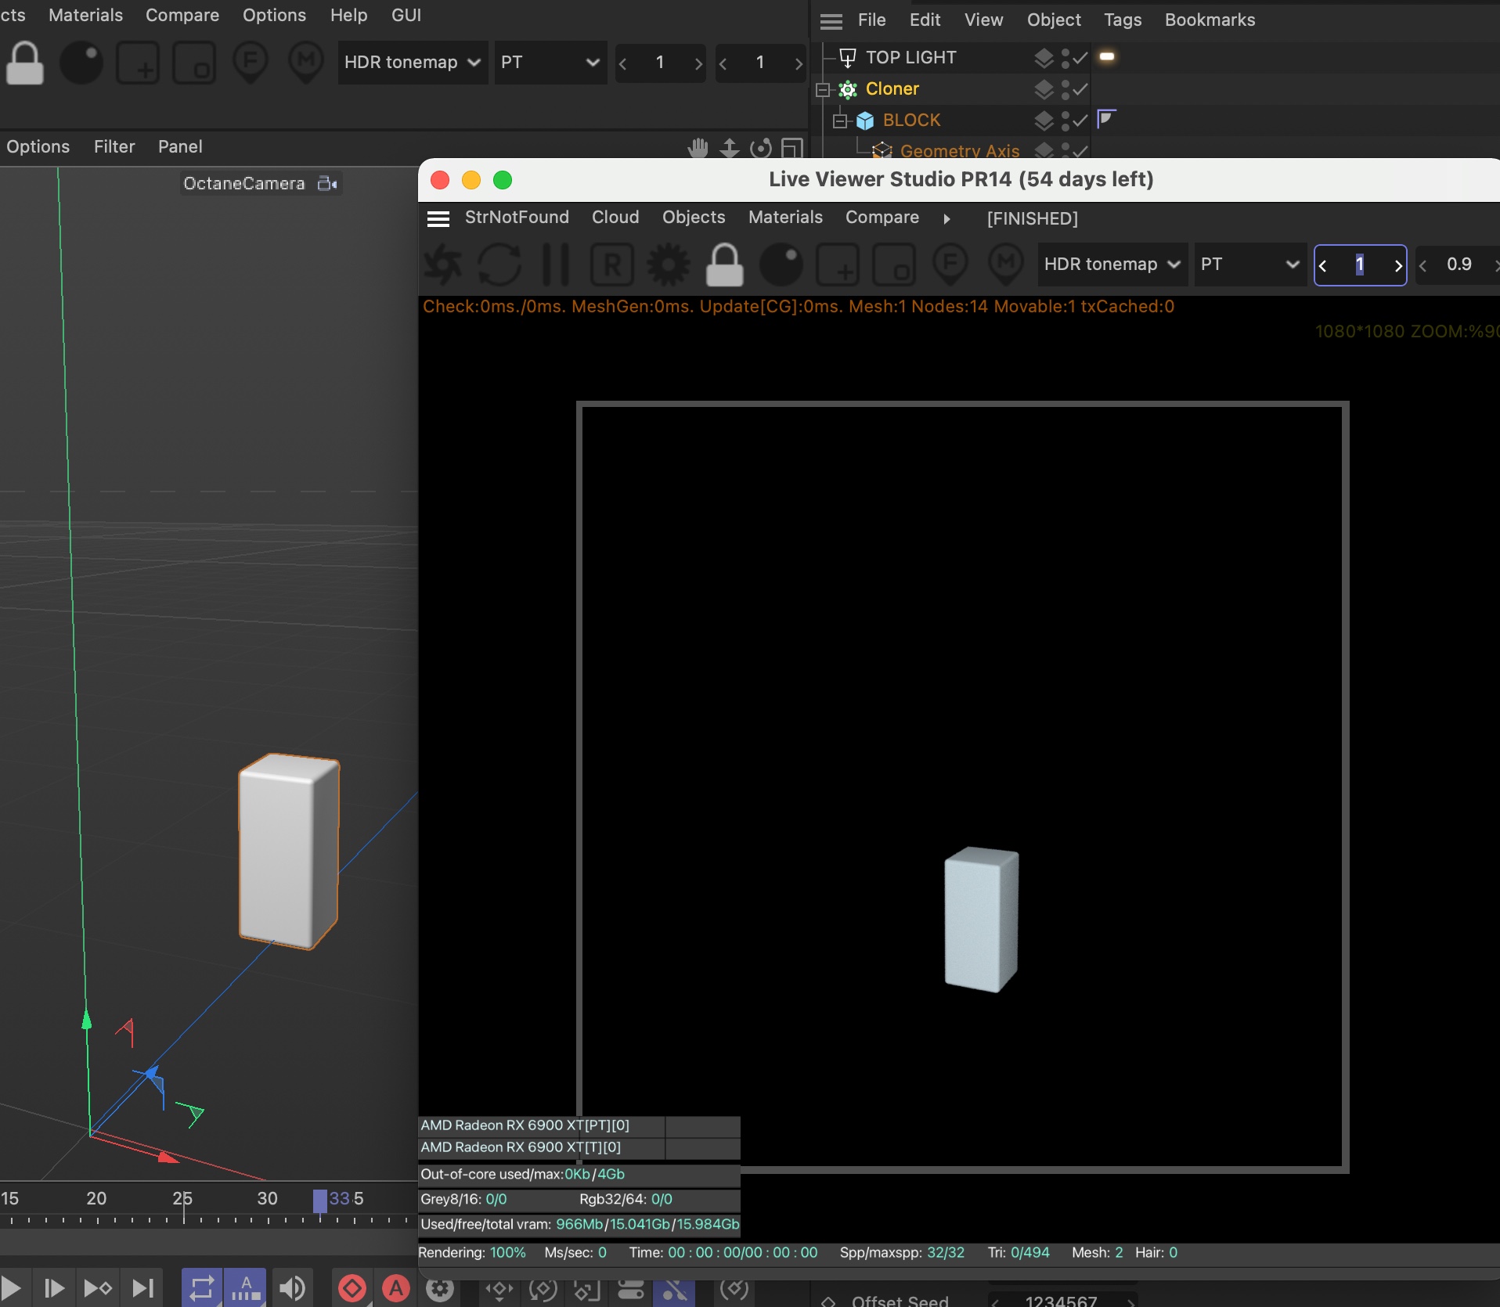Select the film region icon in Live Viewer Studio
The image size is (1500, 1307).
[x=894, y=265]
